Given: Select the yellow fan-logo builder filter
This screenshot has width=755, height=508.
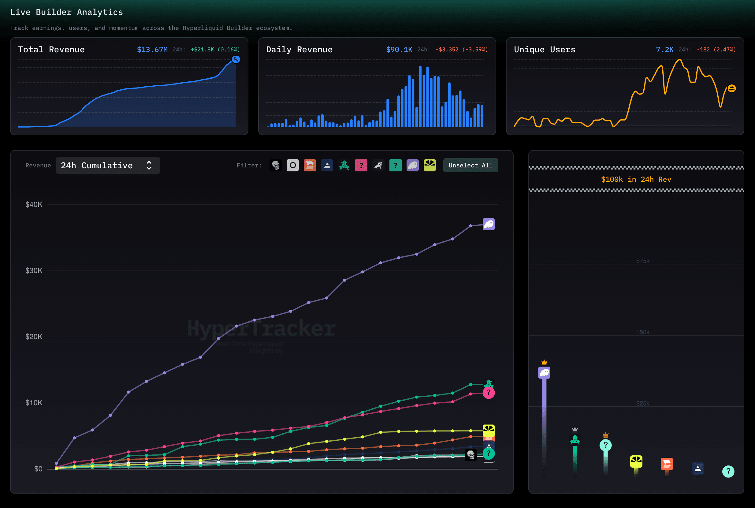Looking at the screenshot, I should pyautogui.click(x=430, y=165).
